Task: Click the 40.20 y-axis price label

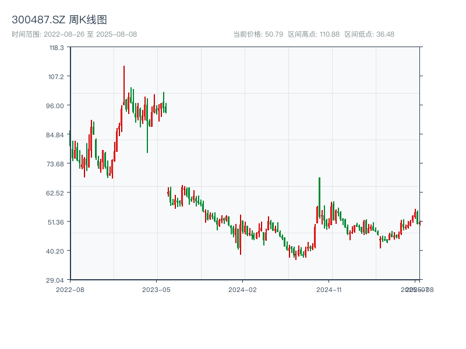Action: pos(57,251)
